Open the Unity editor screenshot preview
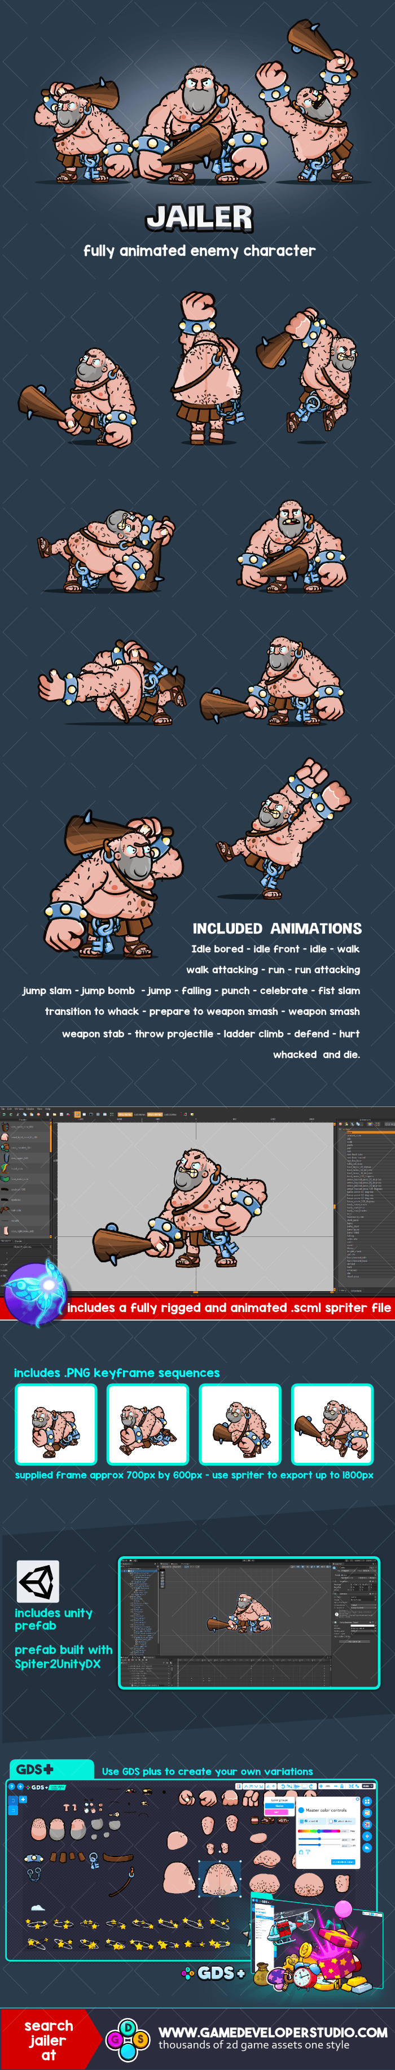Image resolution: width=395 pixels, height=2070 pixels. (249, 1622)
